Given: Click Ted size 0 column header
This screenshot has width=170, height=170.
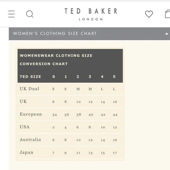Looking at the screenshot, I should click(x=54, y=77).
